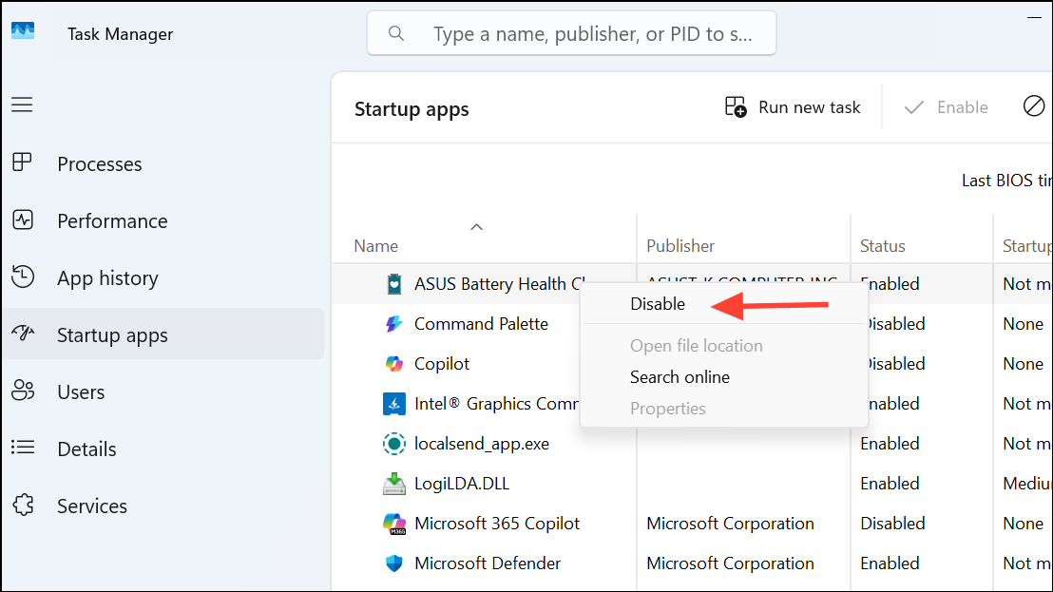
Task: Click the LogiLDA.DLL download icon
Action: click(394, 484)
